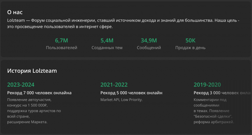Select the 2019-2020 timeline period
This screenshot has width=252, height=135.
[x=207, y=85]
